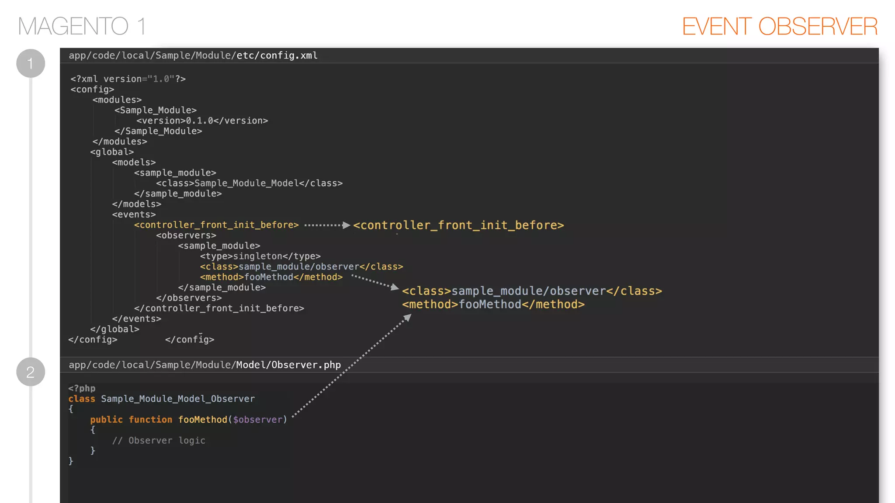Click the closing </observers> tag

coord(189,298)
